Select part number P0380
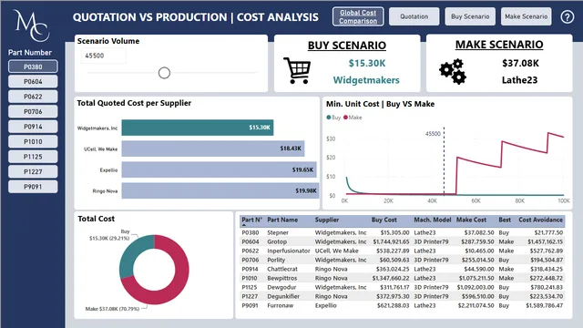The width and height of the screenshot is (583, 328). click(33, 67)
